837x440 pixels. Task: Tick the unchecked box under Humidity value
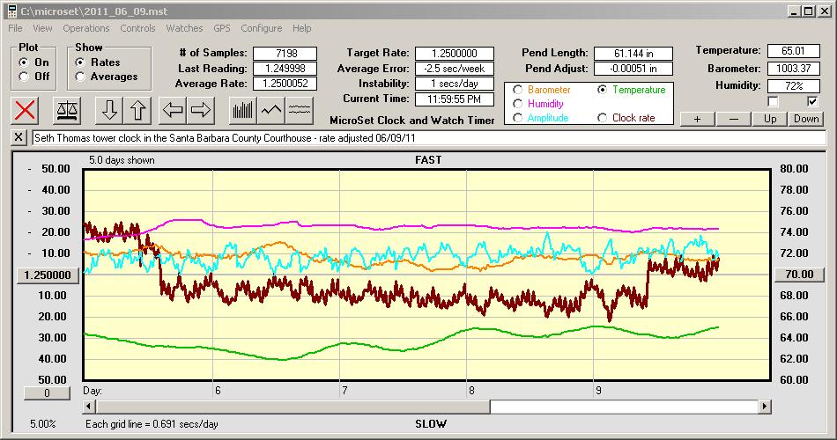773,101
